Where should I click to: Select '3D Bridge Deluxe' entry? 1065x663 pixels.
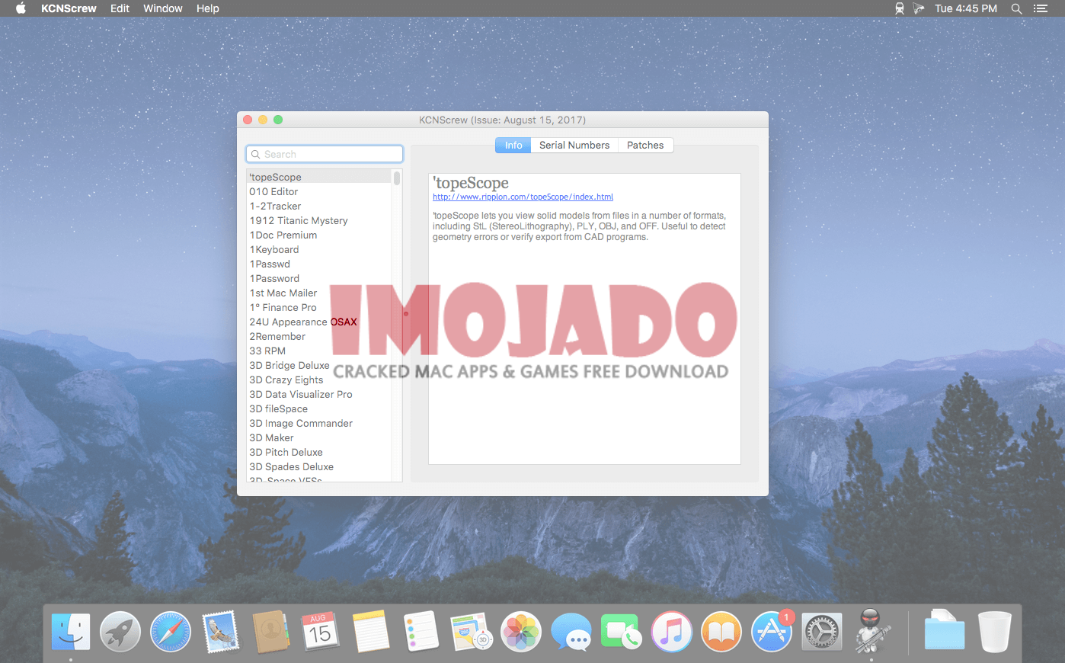(318, 365)
